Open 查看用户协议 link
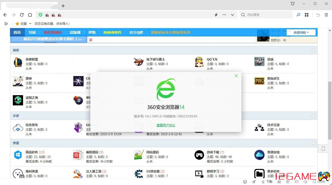Image resolution: width=332 pixels, height=185 pixels. click(x=166, y=125)
